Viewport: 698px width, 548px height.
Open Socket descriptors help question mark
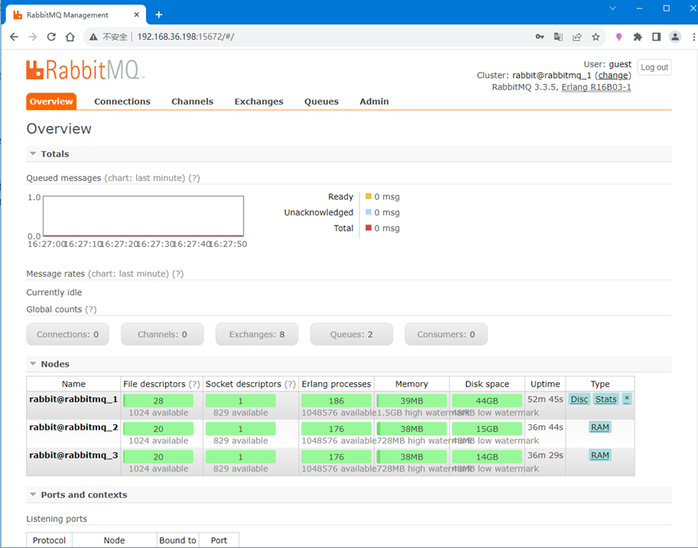coord(290,384)
